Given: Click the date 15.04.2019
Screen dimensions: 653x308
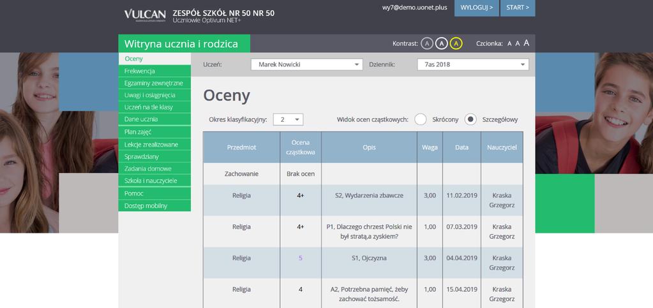Looking at the screenshot, I should pos(462,290).
